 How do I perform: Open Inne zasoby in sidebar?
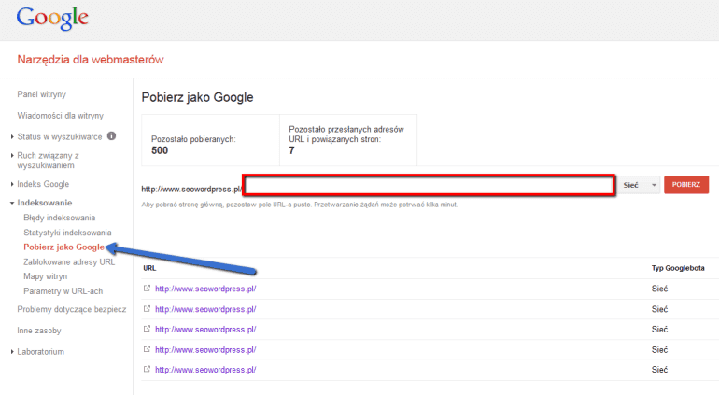pos(39,331)
